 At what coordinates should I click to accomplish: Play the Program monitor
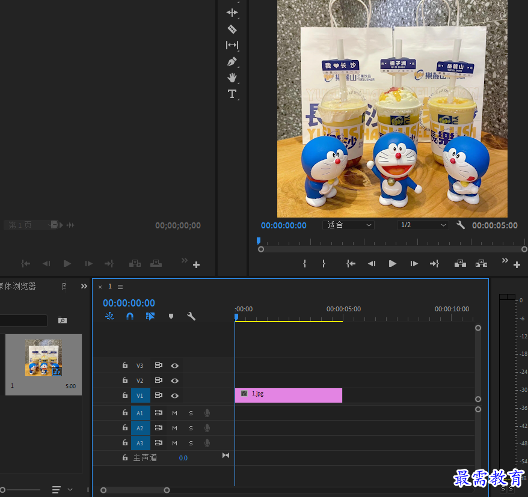[392, 264]
